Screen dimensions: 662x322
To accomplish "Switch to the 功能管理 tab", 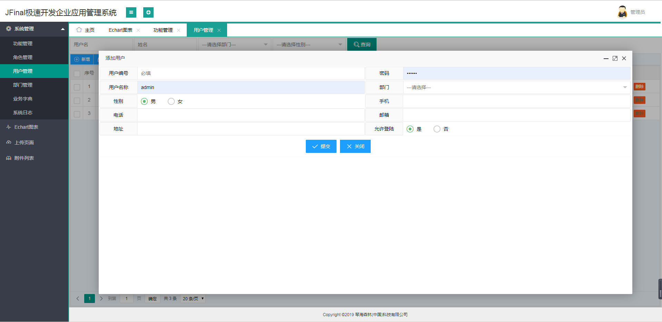I will [x=163, y=30].
